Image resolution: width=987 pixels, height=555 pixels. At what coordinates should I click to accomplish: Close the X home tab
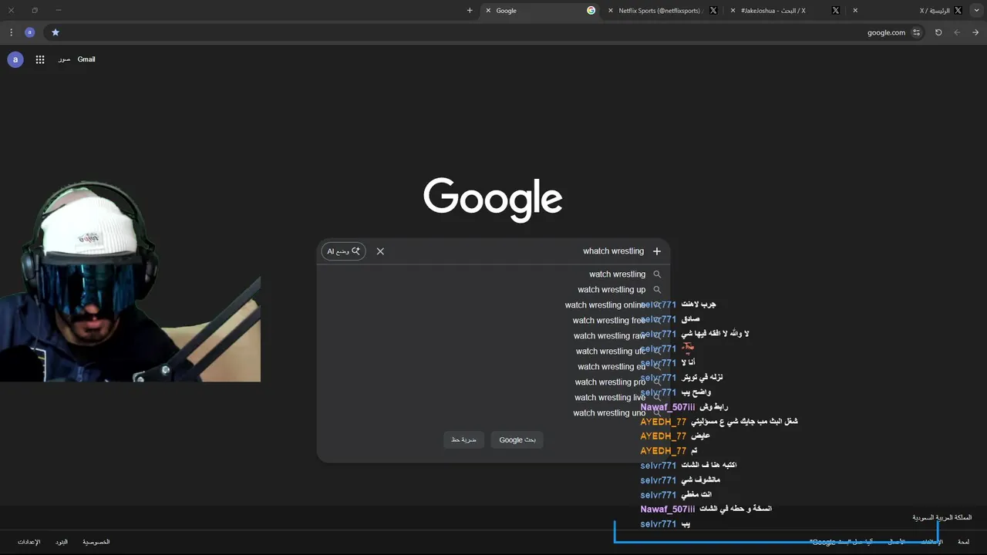[855, 11]
